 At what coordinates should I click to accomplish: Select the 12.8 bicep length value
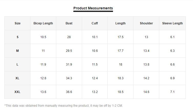pyautogui.click(x=43, y=78)
